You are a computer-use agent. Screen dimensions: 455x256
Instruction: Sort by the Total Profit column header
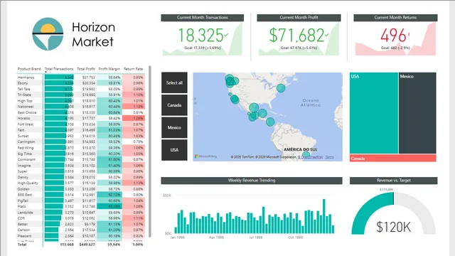pyautogui.click(x=85, y=69)
